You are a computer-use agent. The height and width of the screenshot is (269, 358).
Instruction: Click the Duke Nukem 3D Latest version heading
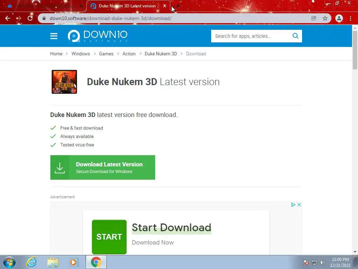click(153, 82)
